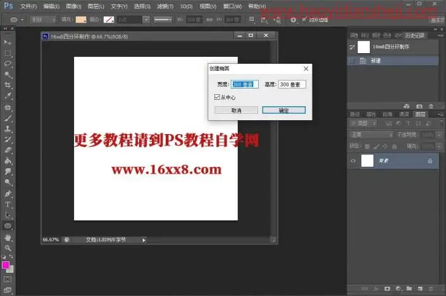Select the Ellipse shape tool

click(x=8, y=226)
